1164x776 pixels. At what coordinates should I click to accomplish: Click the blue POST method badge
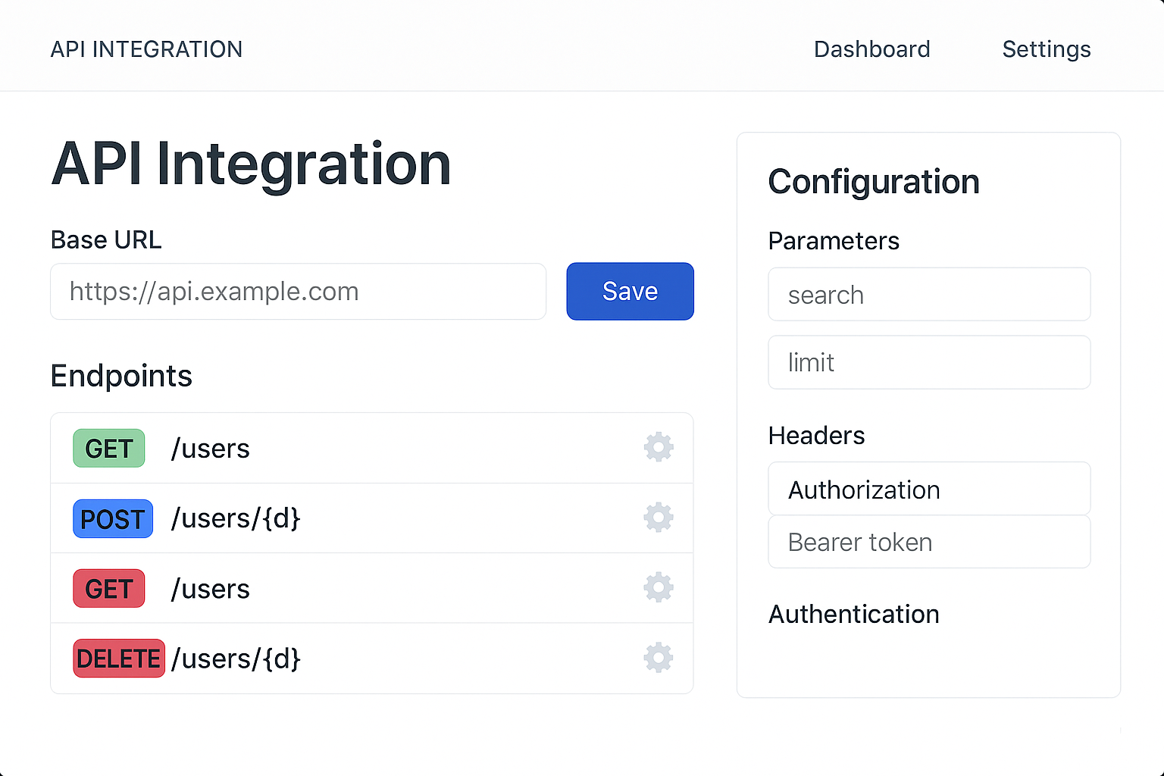pos(112,518)
